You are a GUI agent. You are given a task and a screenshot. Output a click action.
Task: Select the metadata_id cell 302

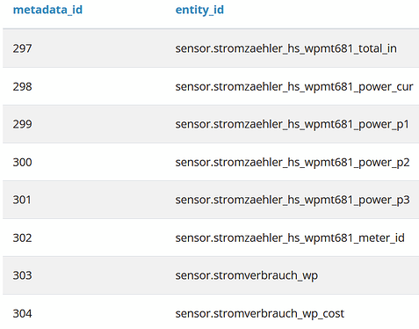tap(22, 238)
